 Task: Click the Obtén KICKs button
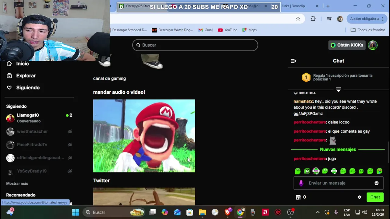point(347,45)
